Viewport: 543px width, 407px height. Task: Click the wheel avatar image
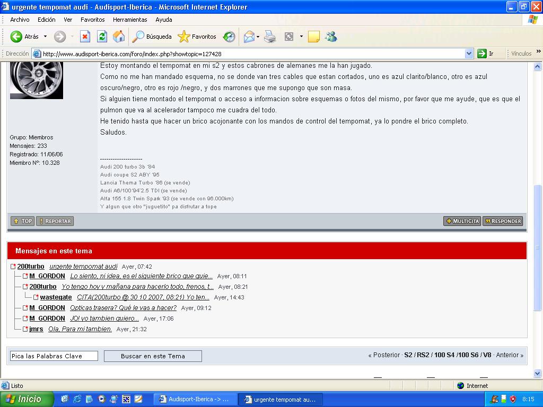37,81
